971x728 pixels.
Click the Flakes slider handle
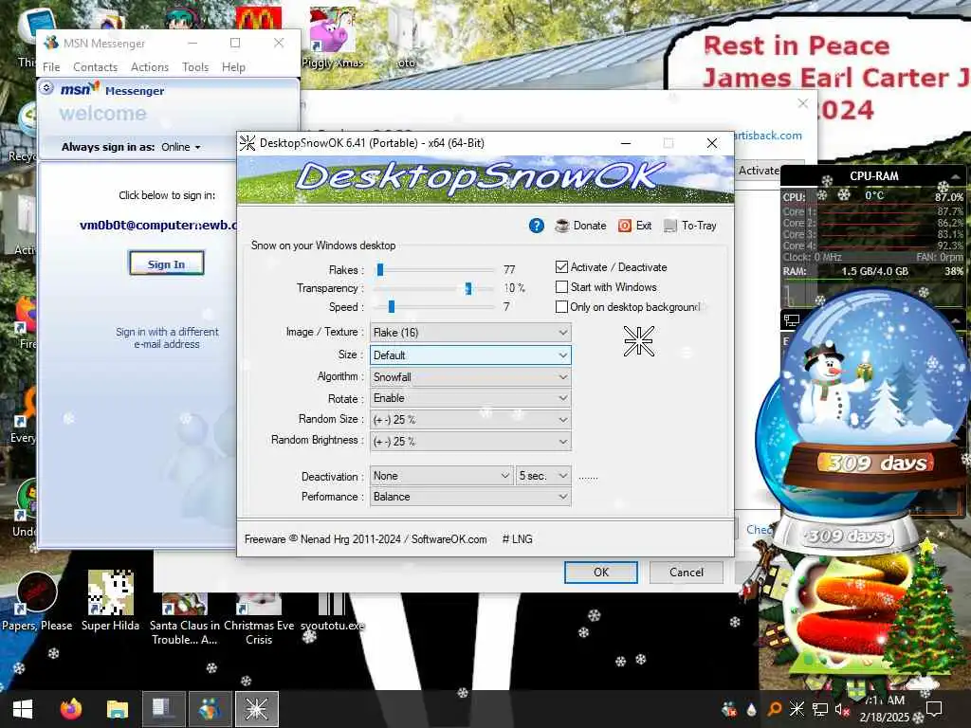(x=380, y=270)
